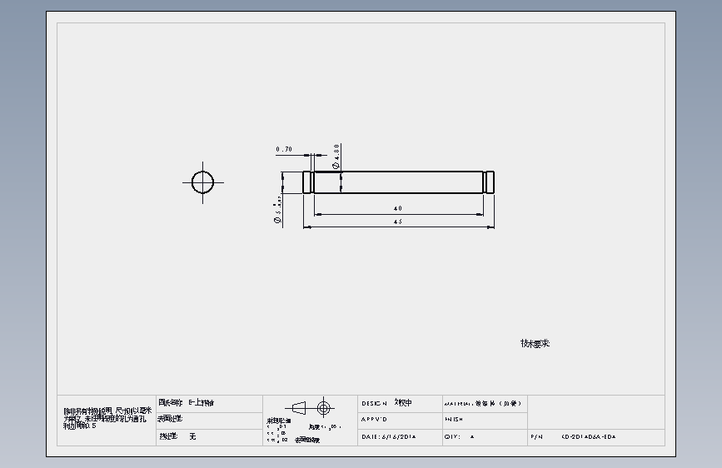Select the circular end view of the shaft
The height and width of the screenshot is (468, 722).
coord(202,182)
